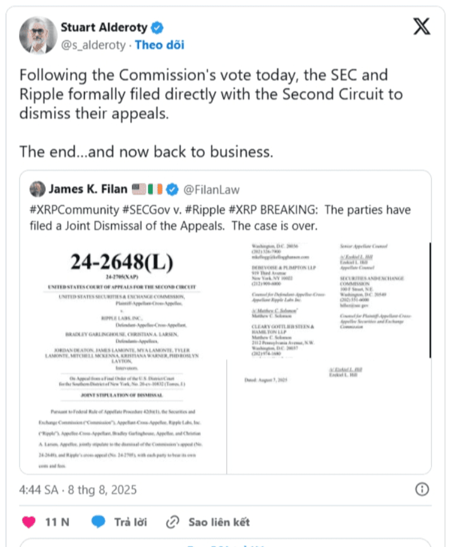Click the blue reply bubble icon
This screenshot has width=455, height=547.
click(x=98, y=522)
